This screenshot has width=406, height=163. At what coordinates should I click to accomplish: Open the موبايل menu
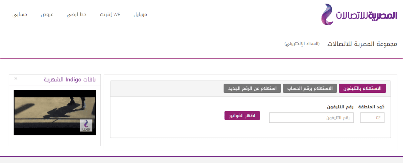point(140,15)
